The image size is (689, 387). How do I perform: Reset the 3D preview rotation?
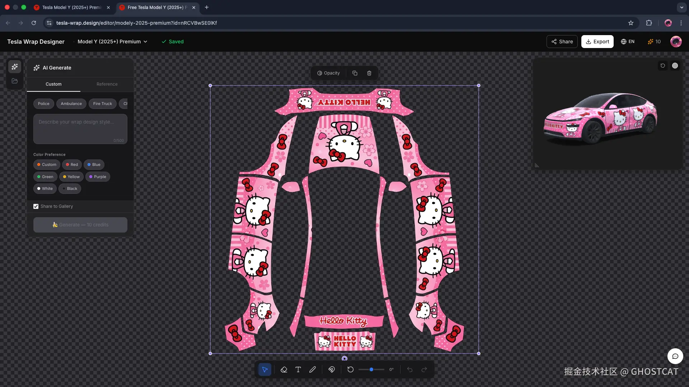click(x=663, y=66)
